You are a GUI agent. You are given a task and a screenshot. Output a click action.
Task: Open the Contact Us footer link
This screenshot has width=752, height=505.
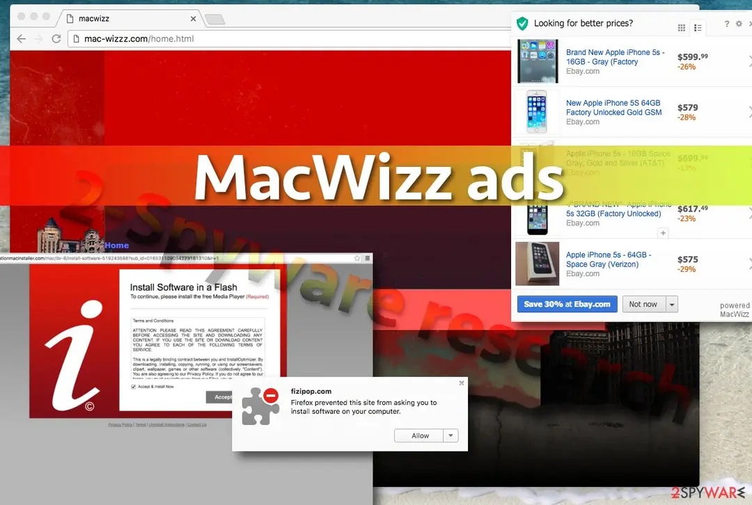(x=197, y=425)
